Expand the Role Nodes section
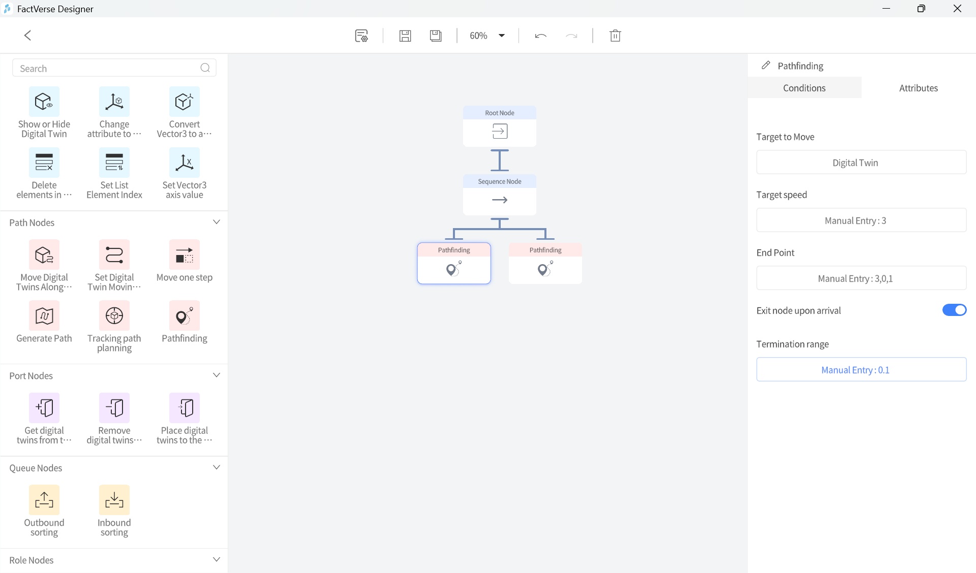This screenshot has width=976, height=573. tap(217, 559)
